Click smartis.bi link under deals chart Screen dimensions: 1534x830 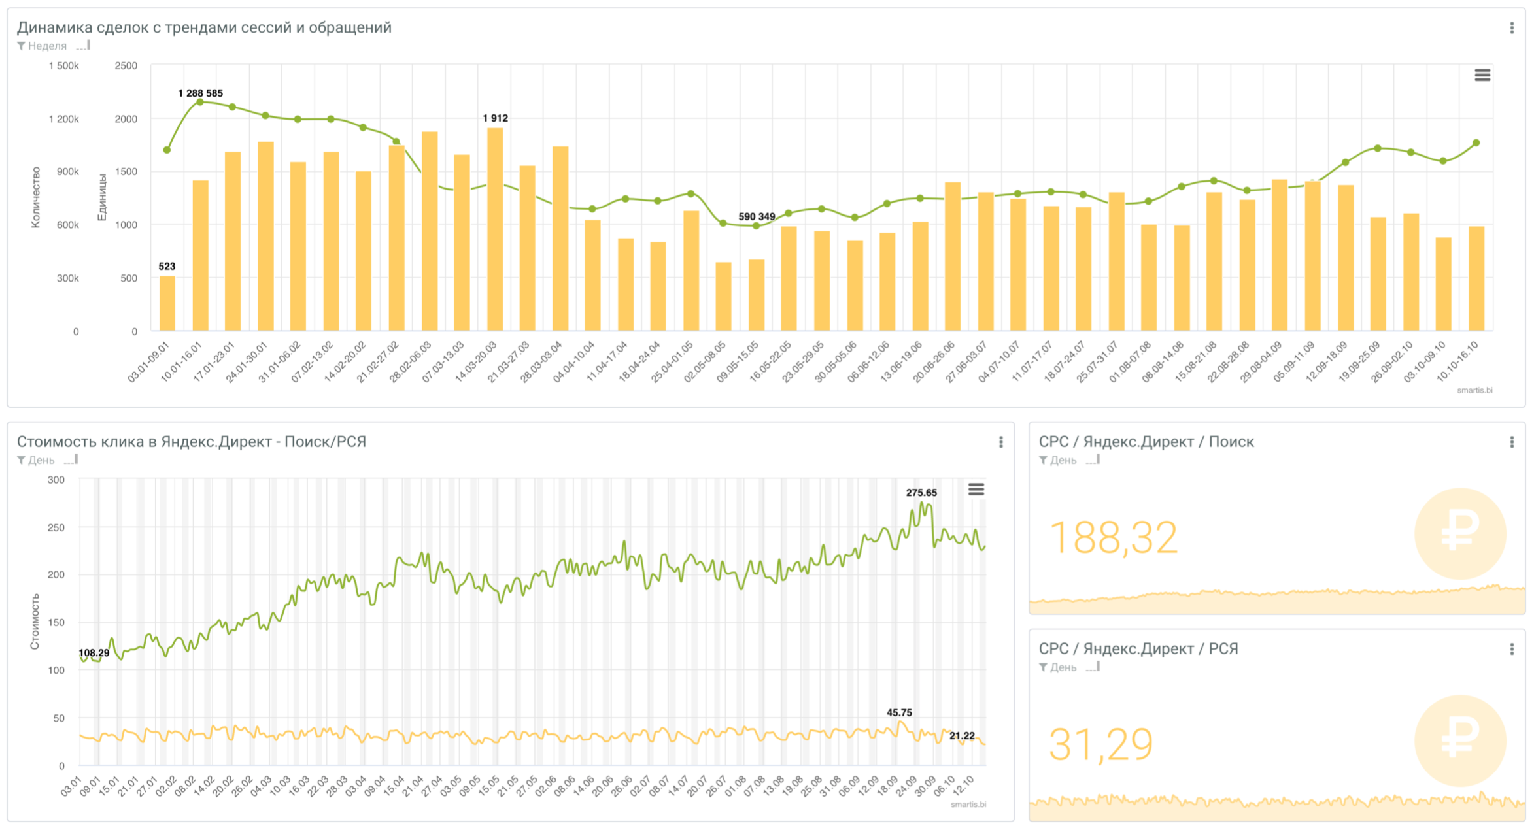point(1474,390)
